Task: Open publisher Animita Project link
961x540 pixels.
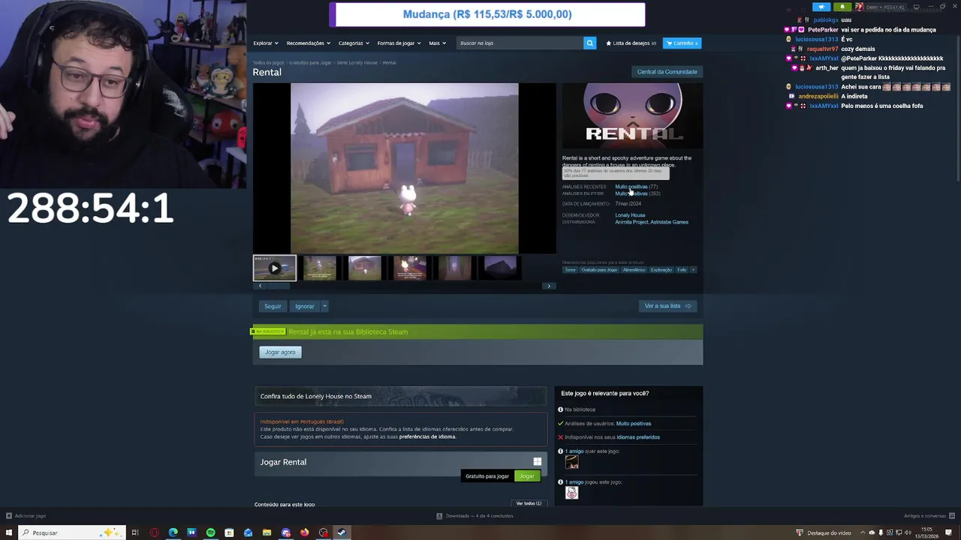Action: (x=631, y=222)
